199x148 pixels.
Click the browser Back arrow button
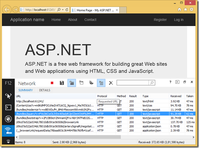(x=7, y=9)
